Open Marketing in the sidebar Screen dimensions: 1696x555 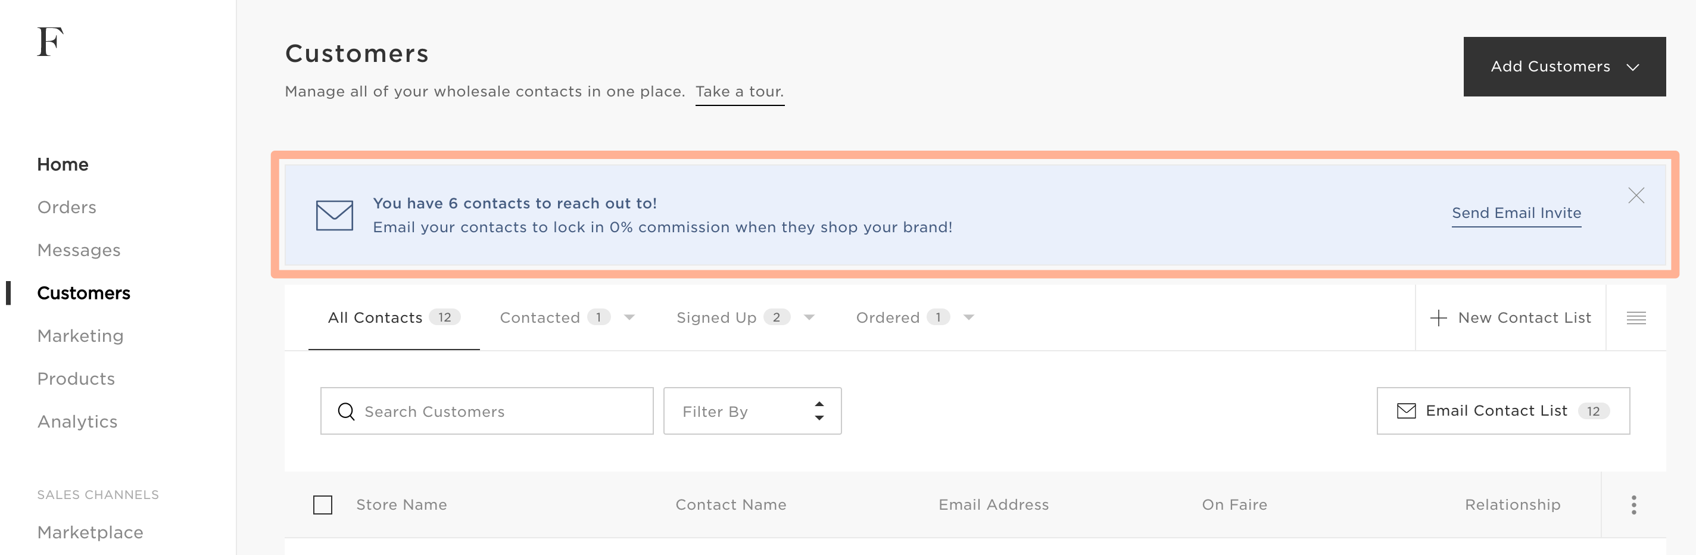point(80,336)
